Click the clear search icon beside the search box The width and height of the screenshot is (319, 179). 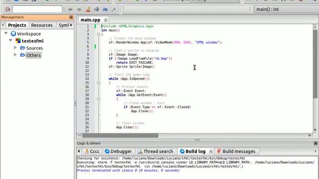8,9
